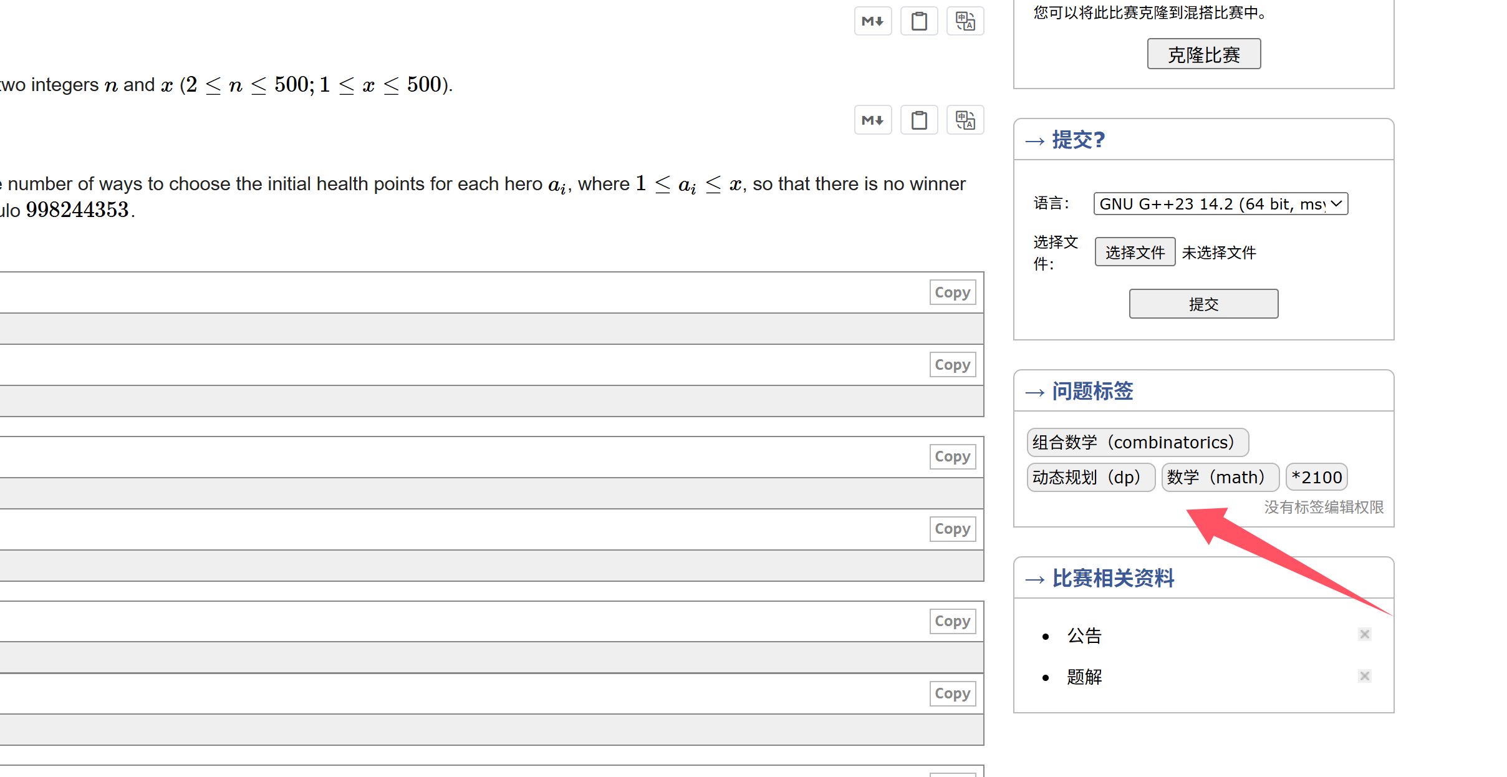Click the *2100 difficulty tag
Image resolution: width=1507 pixels, height=777 pixels.
(x=1316, y=477)
